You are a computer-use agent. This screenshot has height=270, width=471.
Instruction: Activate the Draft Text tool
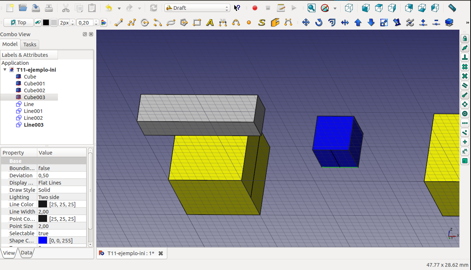click(x=210, y=23)
